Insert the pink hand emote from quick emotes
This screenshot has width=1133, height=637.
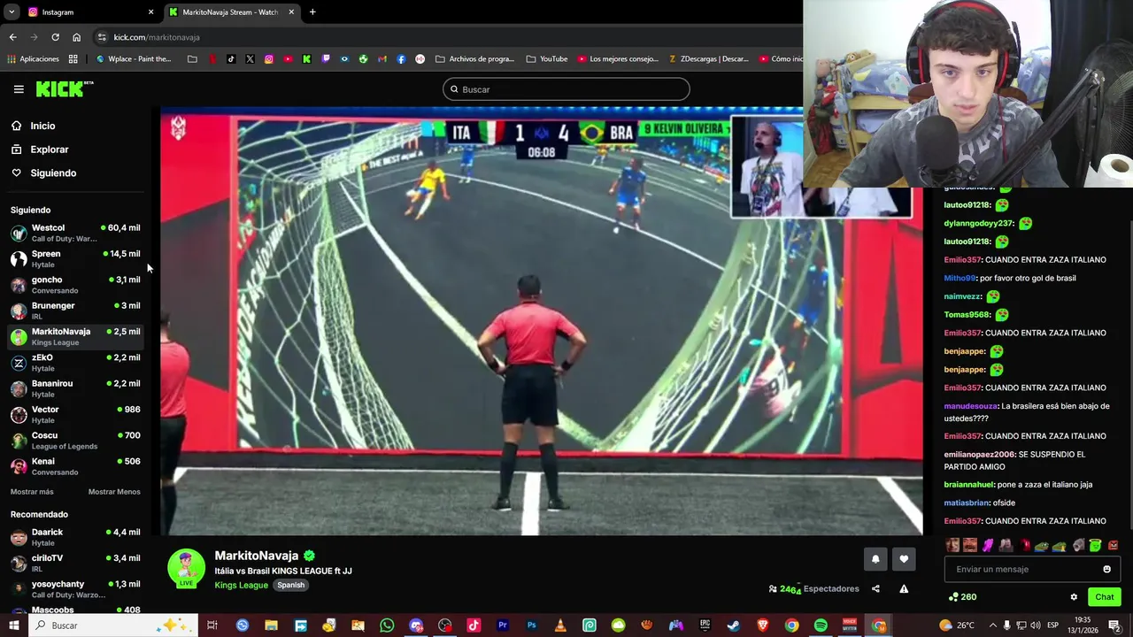(988, 545)
